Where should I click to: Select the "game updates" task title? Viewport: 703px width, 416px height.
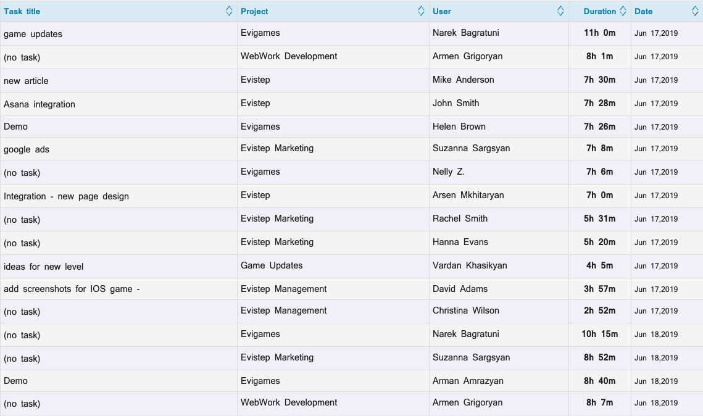click(x=33, y=34)
